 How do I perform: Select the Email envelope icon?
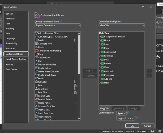point(36,79)
